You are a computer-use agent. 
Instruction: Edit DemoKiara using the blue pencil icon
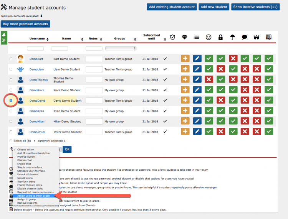pyautogui.click(x=197, y=90)
